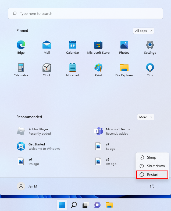Open the Clock app

[x=47, y=70]
